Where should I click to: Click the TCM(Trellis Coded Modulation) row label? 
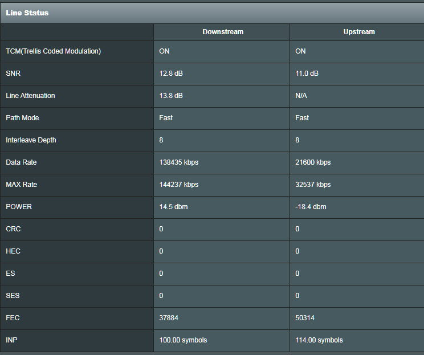53,51
